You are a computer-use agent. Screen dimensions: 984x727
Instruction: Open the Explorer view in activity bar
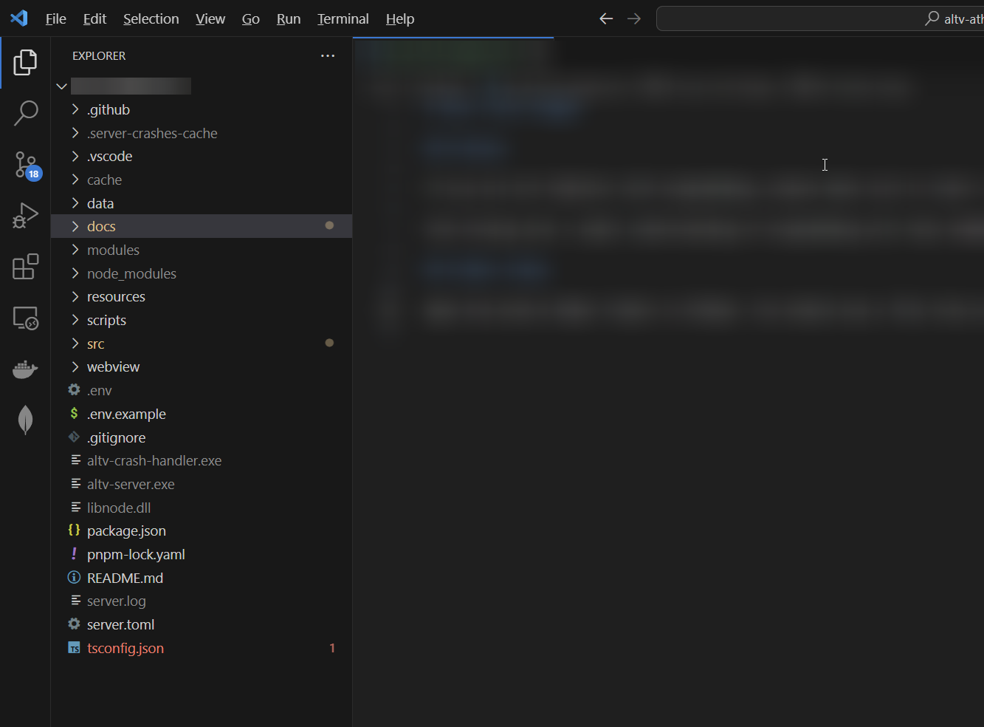(x=25, y=63)
